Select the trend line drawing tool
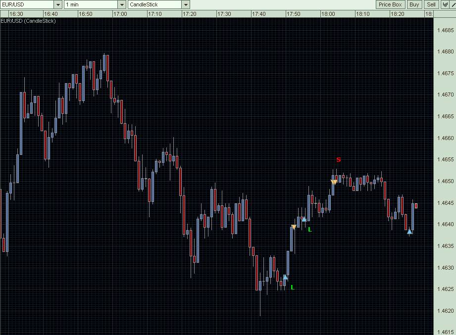The height and width of the screenshot is (335, 456). [453, 4]
